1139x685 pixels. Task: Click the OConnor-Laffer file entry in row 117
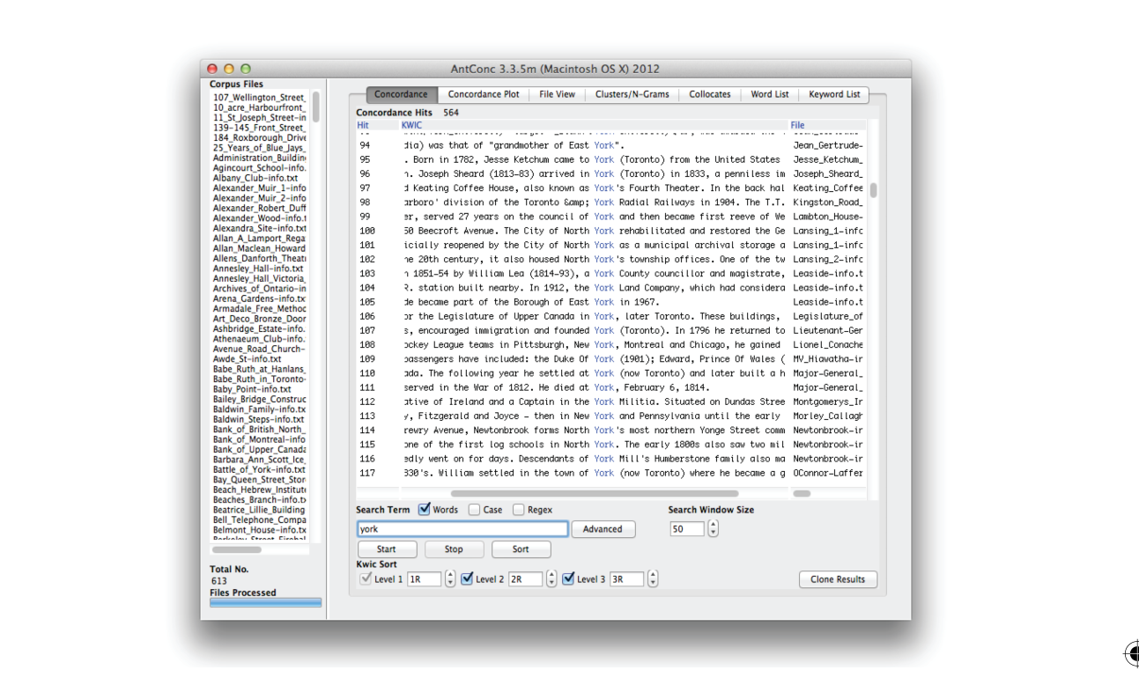click(828, 473)
